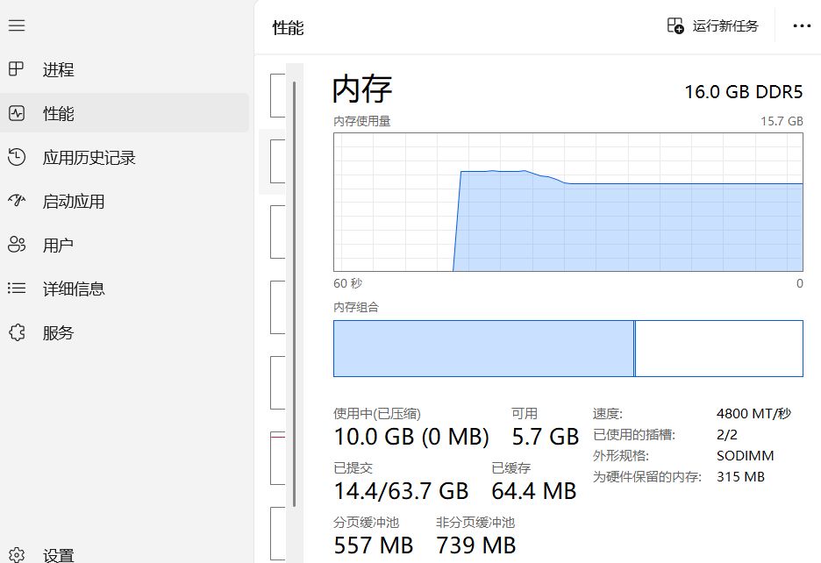Viewport: 821px width, 563px height.
Task: Click the 应用历史记录 clock icon
Action: [17, 157]
